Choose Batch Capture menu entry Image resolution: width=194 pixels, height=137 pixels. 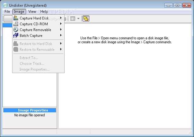[x=38, y=36]
